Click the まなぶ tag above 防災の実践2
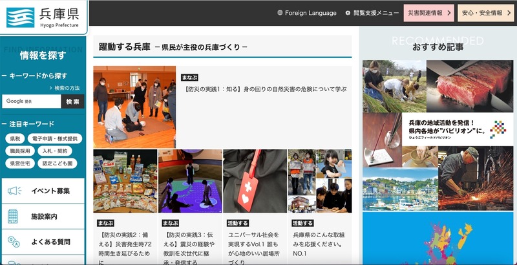517x265 pixels. (x=105, y=223)
